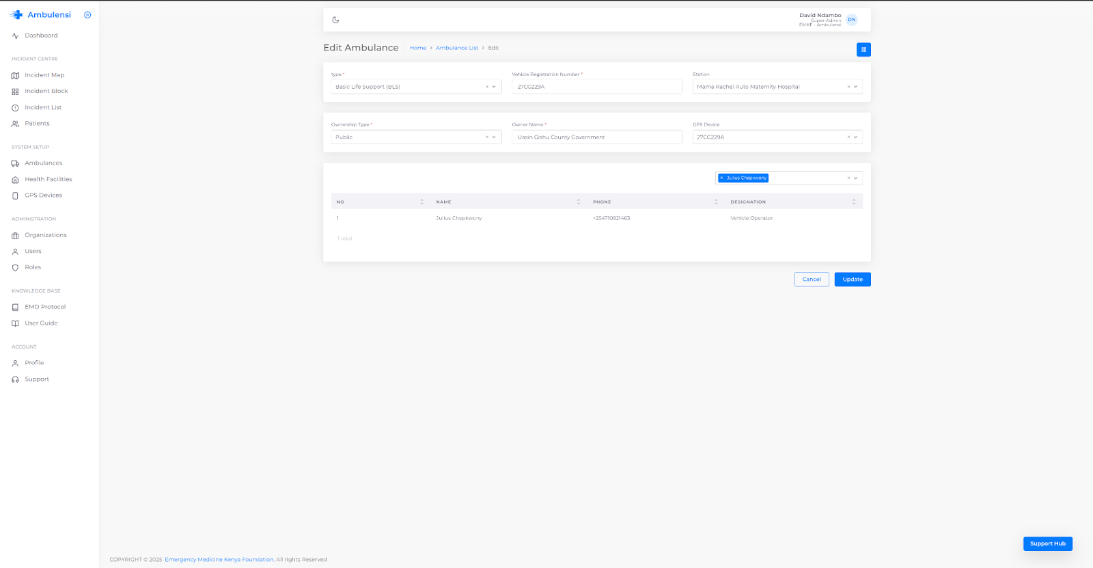Go to Ambulances in sidebar
Viewport: 1093px width, 568px height.
click(43, 163)
